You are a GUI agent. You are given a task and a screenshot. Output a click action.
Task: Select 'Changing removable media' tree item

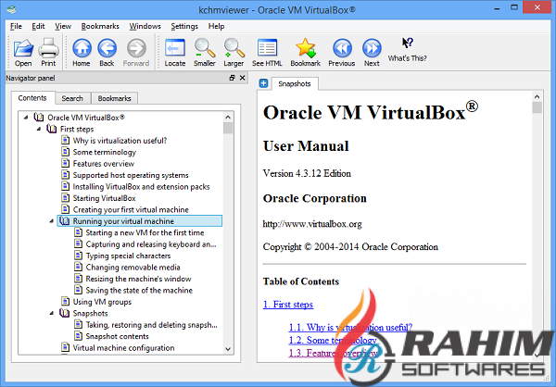(x=133, y=268)
